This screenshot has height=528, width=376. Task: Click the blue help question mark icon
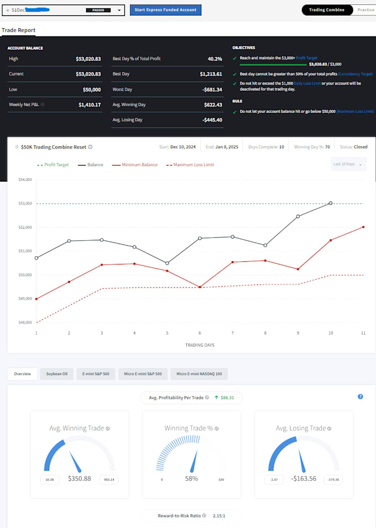360,397
